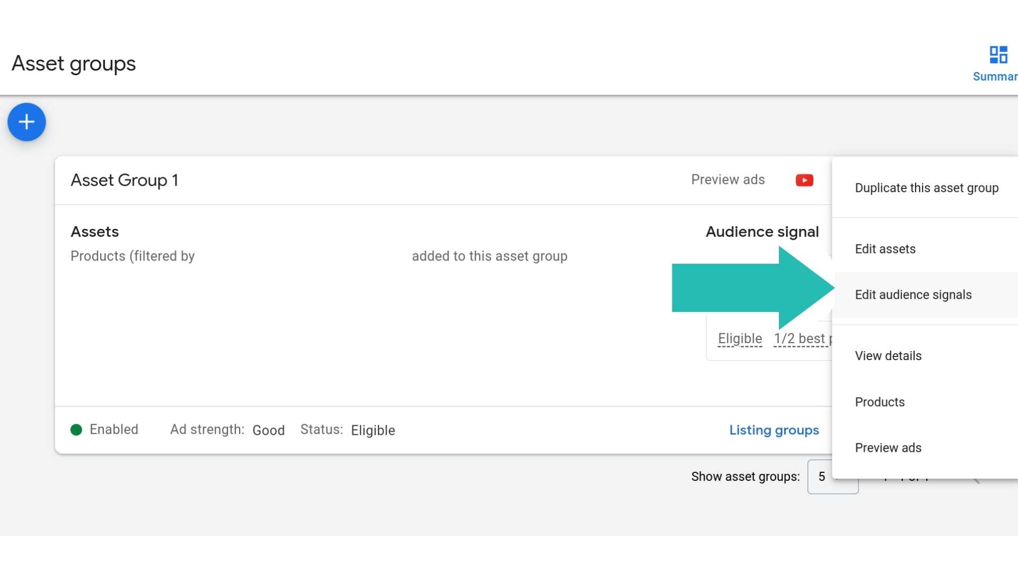This screenshot has height=572, width=1018.
Task: Click the YouTube preview icon
Action: (x=804, y=180)
